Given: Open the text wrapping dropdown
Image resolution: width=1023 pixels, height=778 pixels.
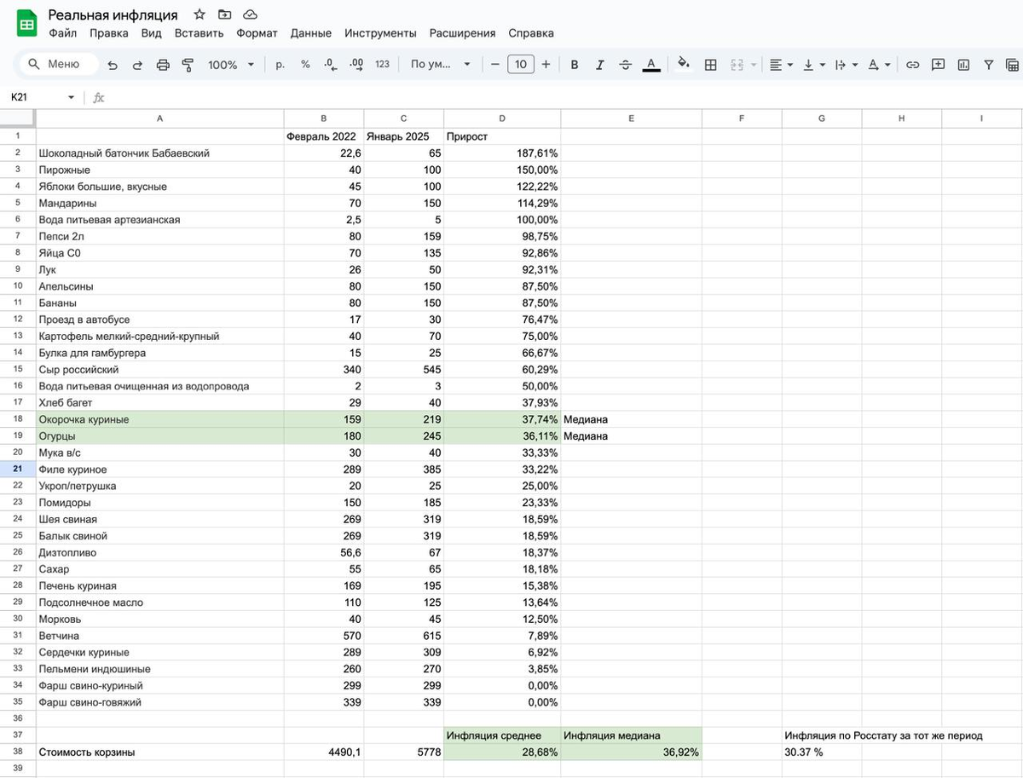Looking at the screenshot, I should pos(845,64).
